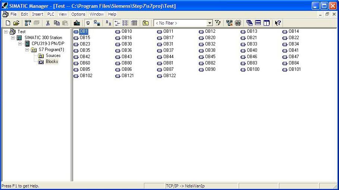Screen dimensions: 339x190
Task: Select block OB1
Action: (84, 32)
